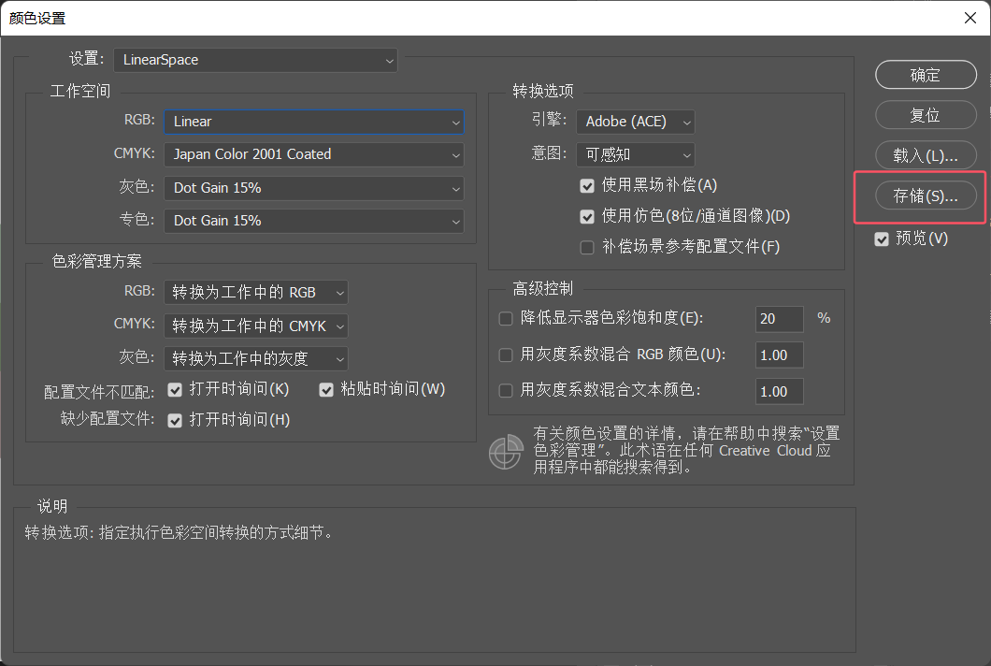Toggle 缺少配置文件 打开时询问(H) checkbox
991x666 pixels.
pyautogui.click(x=175, y=420)
